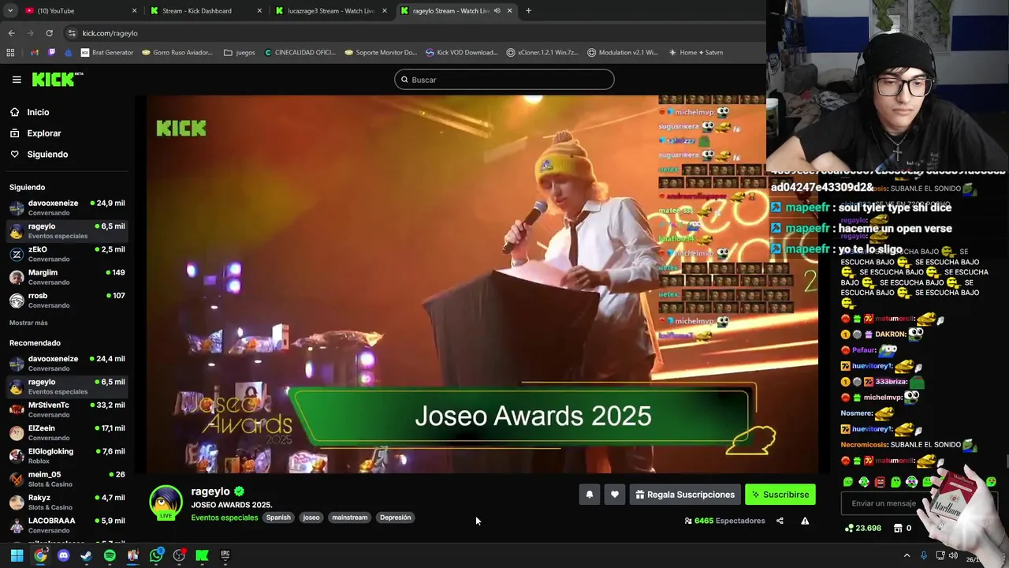Image resolution: width=1009 pixels, height=568 pixels.
Task: Open the Kick hamburger menu
Action: click(17, 80)
